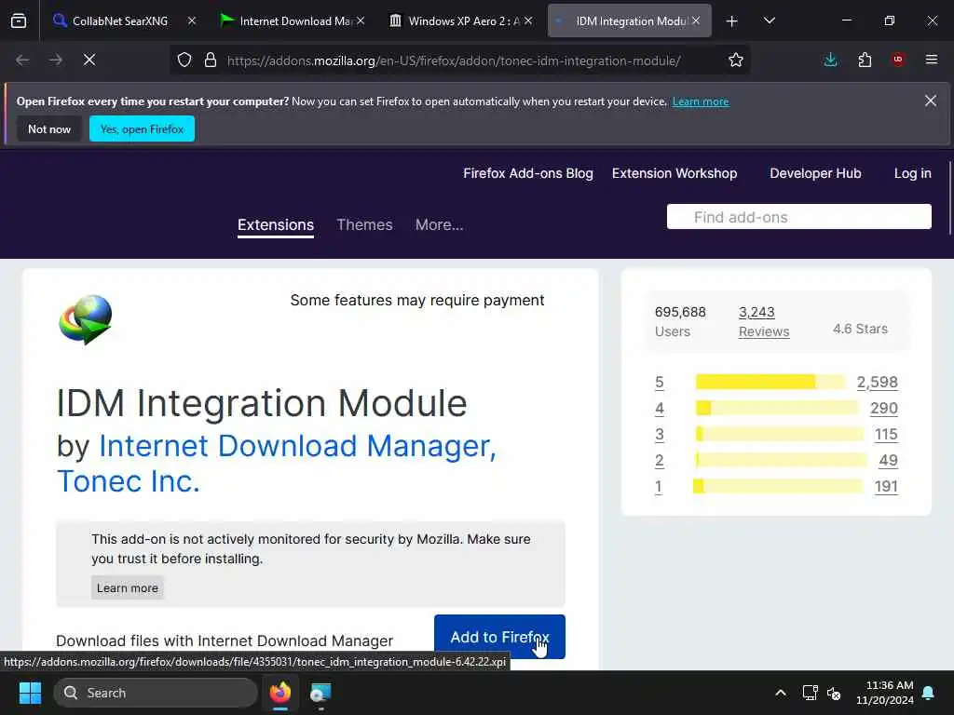Switch to the Internet Download Manager tab

293,20
